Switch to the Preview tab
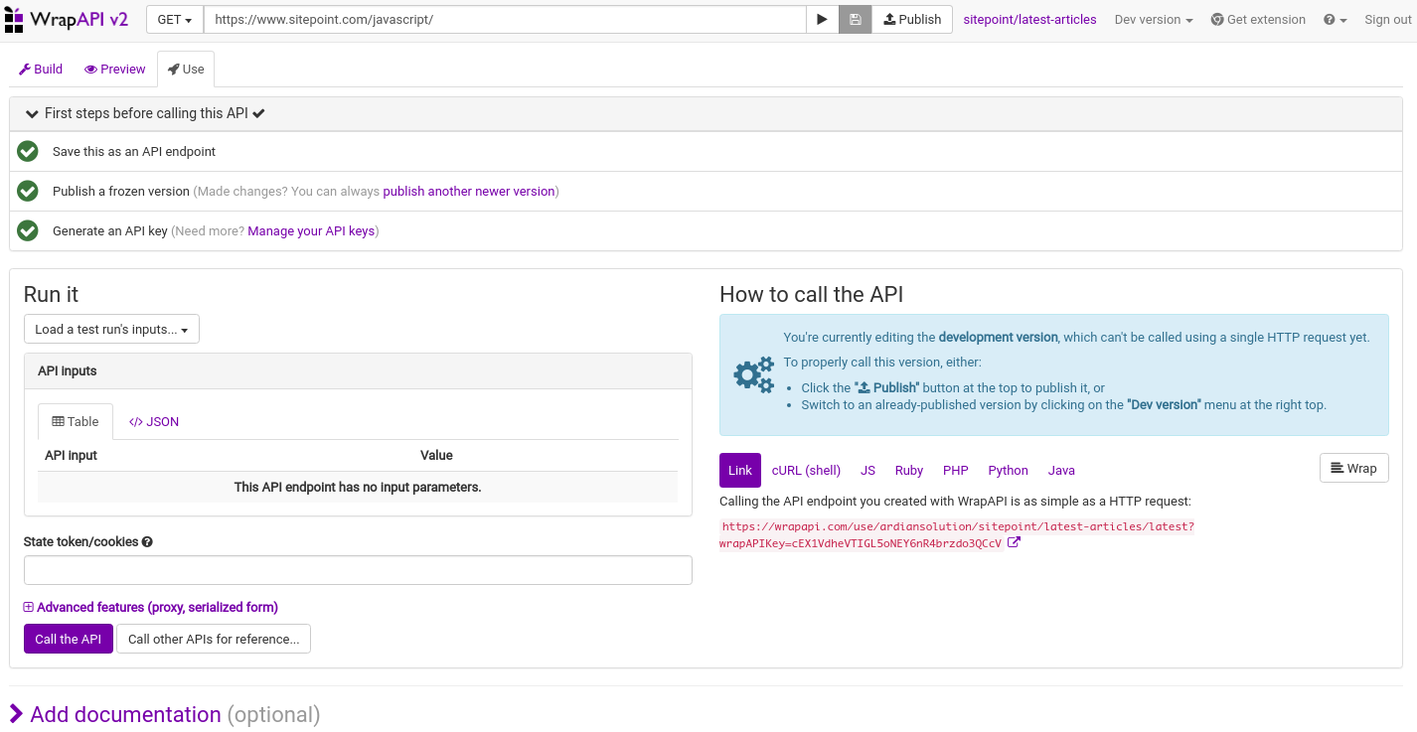 [115, 70]
